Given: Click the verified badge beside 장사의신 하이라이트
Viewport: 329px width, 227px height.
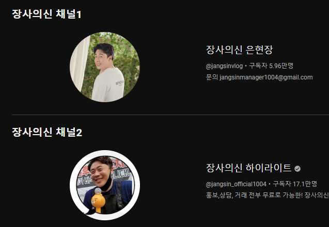Looking at the screenshot, I should pyautogui.click(x=297, y=169).
